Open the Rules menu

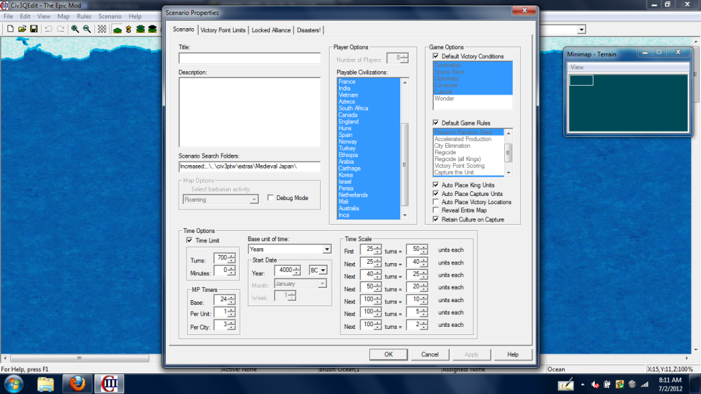(x=84, y=16)
